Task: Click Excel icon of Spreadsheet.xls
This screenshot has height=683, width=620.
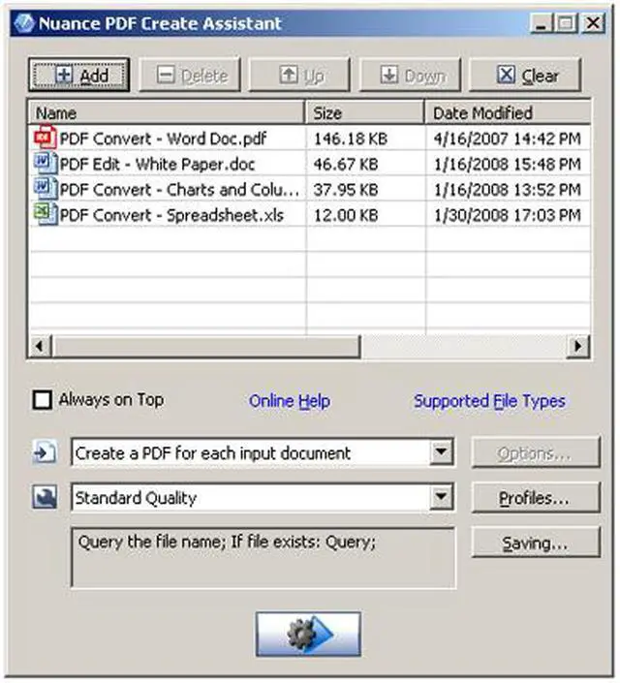Action: [x=46, y=215]
